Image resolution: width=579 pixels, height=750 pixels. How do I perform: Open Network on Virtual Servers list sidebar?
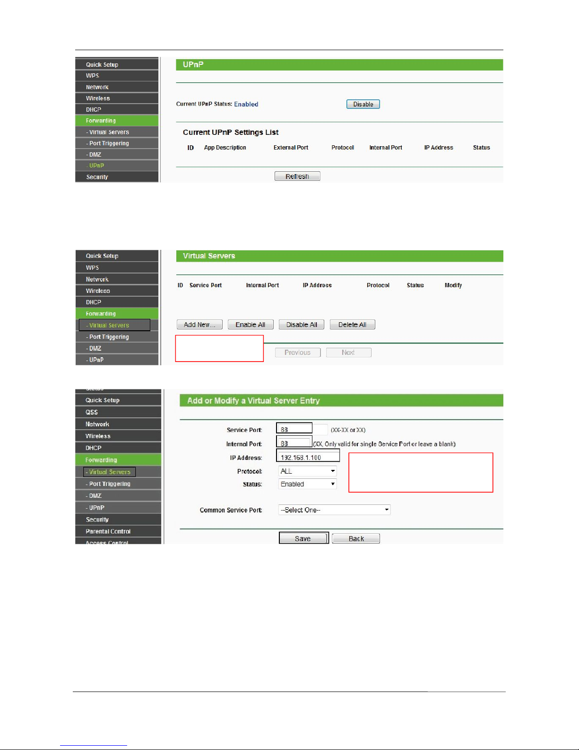[x=117, y=279]
